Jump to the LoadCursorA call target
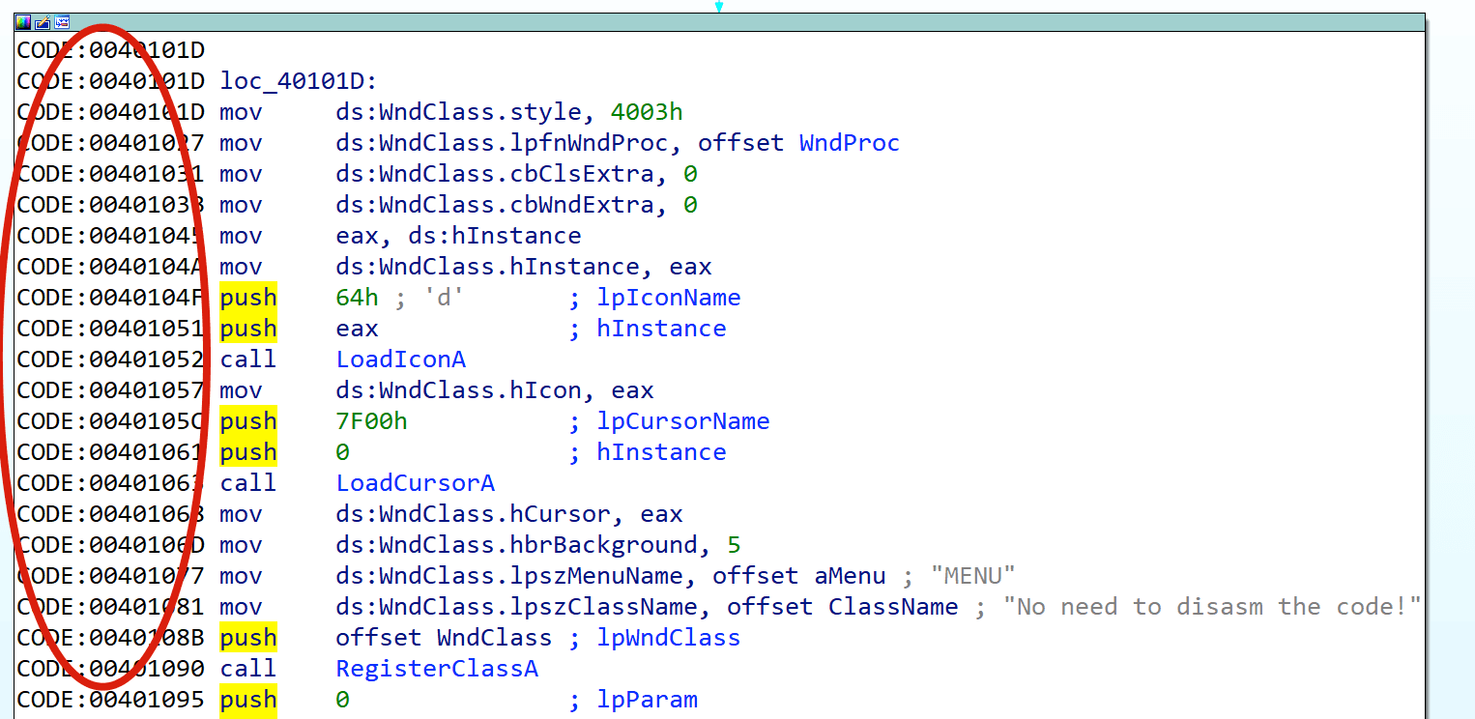 pos(415,483)
